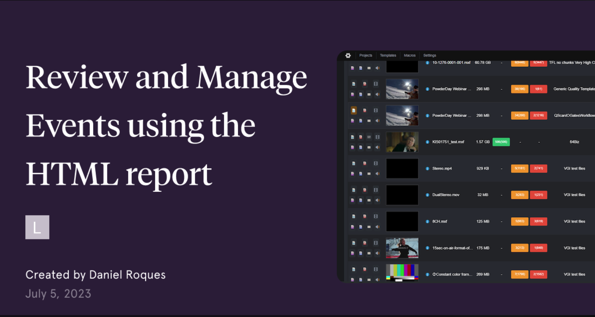
Task: Click the settings gear icon in top-left
Action: [x=348, y=55]
